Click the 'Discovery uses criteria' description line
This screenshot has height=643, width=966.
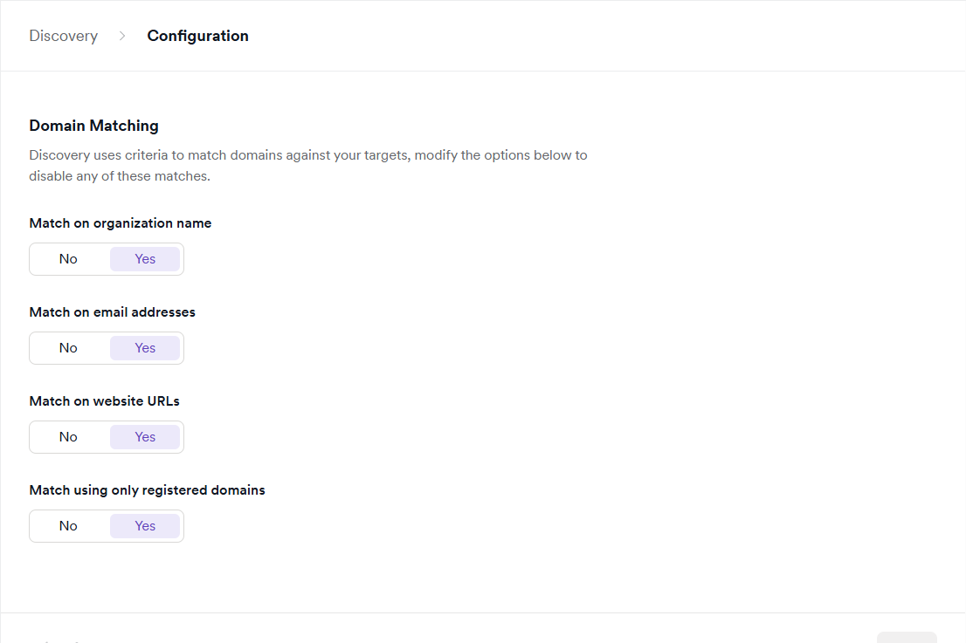pyautogui.click(x=307, y=155)
